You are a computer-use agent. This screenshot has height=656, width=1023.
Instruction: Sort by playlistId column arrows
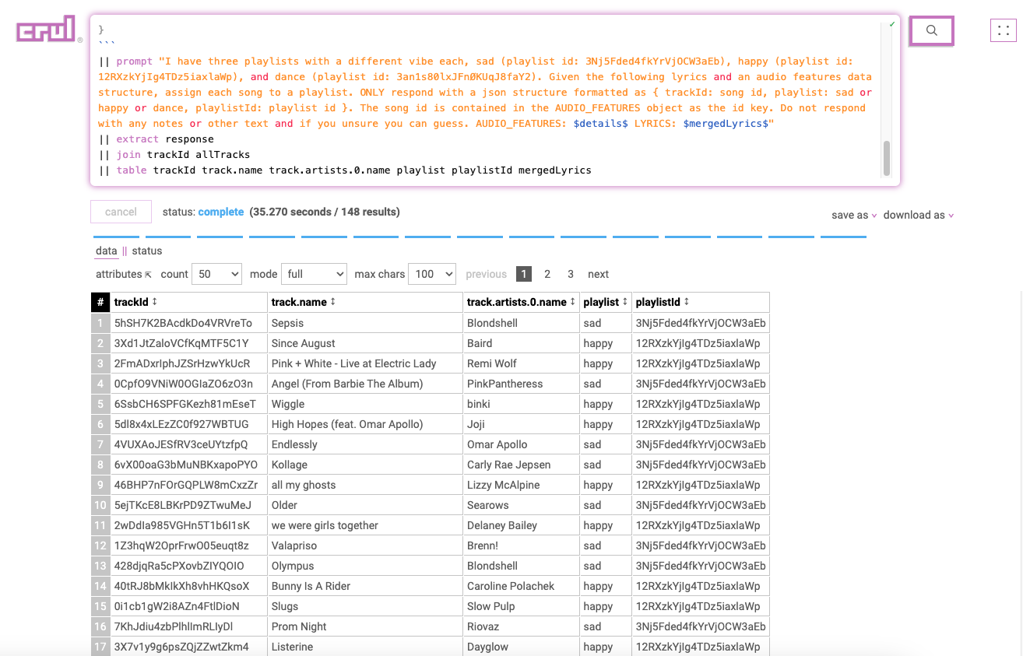(x=687, y=302)
